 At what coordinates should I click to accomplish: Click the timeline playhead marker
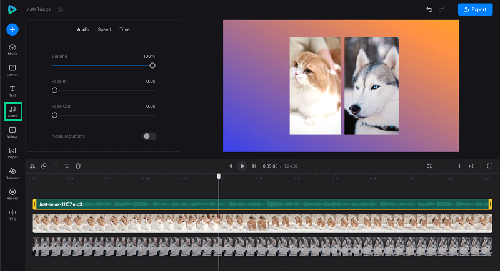[219, 176]
